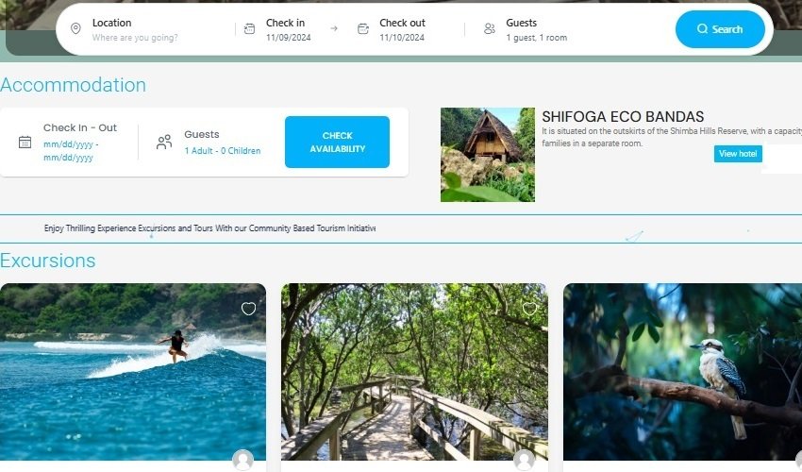Click the author avatar on boardwalk card
Viewport: 802px width, 472px height.
(x=525, y=460)
